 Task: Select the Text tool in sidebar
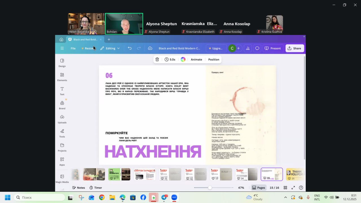click(x=62, y=91)
